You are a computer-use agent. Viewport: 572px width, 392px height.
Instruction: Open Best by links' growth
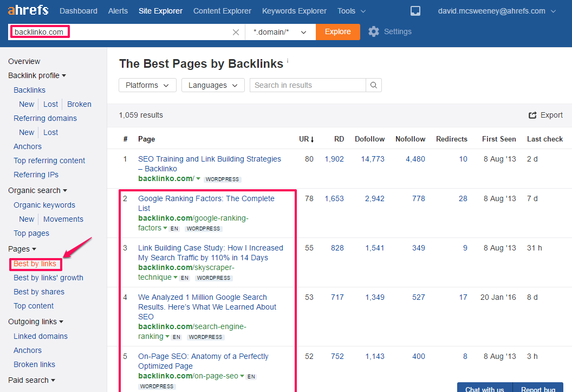(49, 278)
